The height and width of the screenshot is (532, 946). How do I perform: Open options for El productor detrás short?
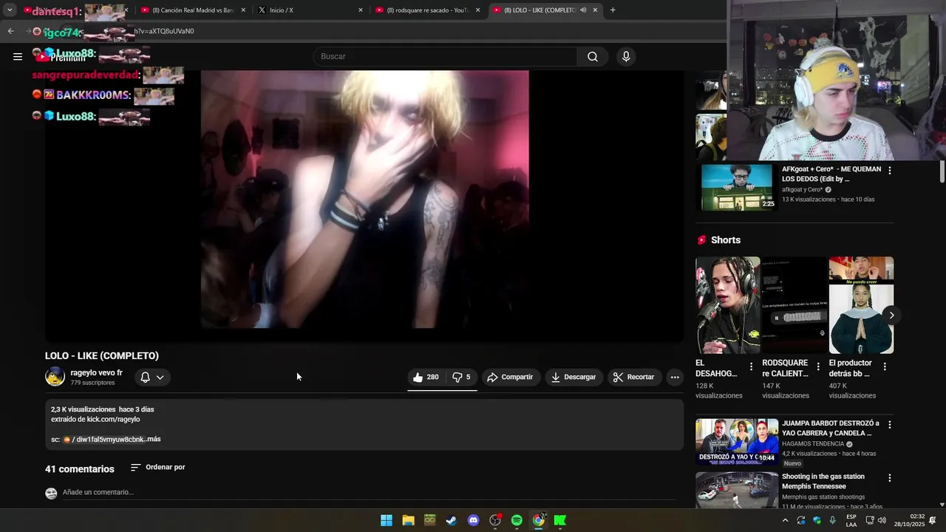(x=885, y=367)
